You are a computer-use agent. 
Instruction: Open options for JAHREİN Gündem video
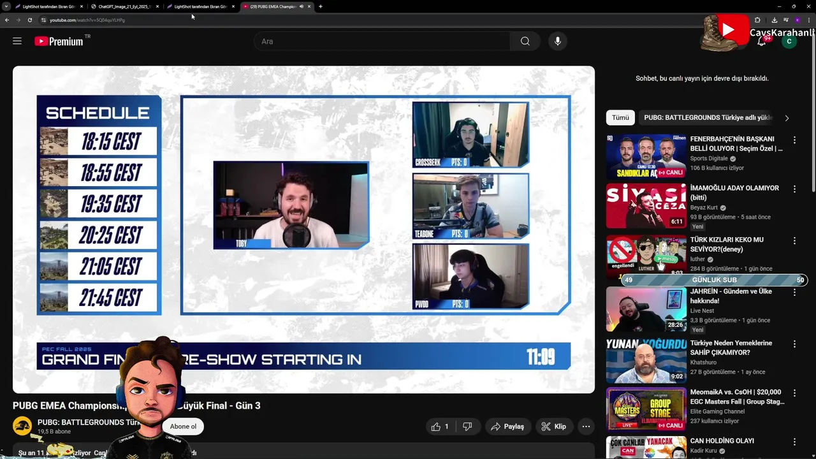[794, 292]
